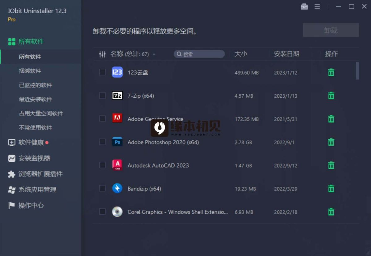Sort by the 大小 column header
The height and width of the screenshot is (256, 371).
[x=241, y=54]
